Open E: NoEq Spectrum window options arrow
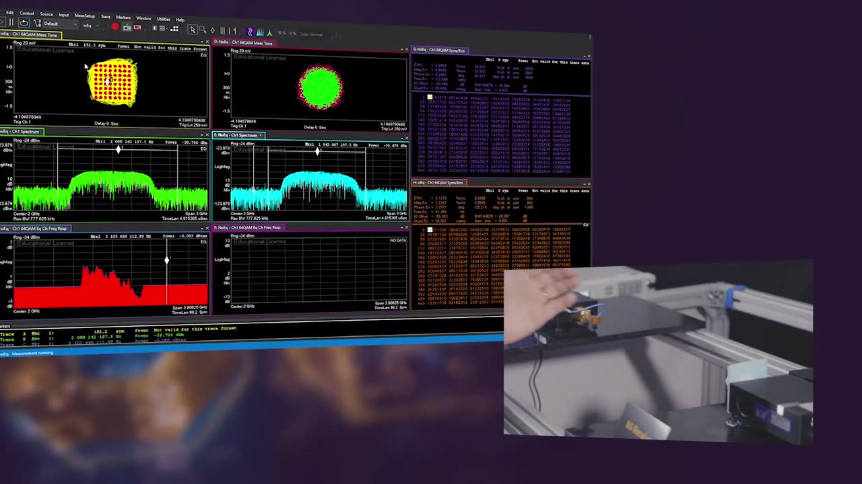 (x=401, y=138)
